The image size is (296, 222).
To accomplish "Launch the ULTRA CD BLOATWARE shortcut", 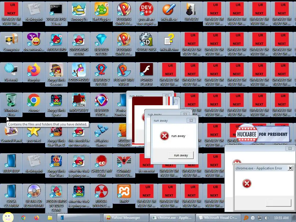I will click(x=34, y=196).
